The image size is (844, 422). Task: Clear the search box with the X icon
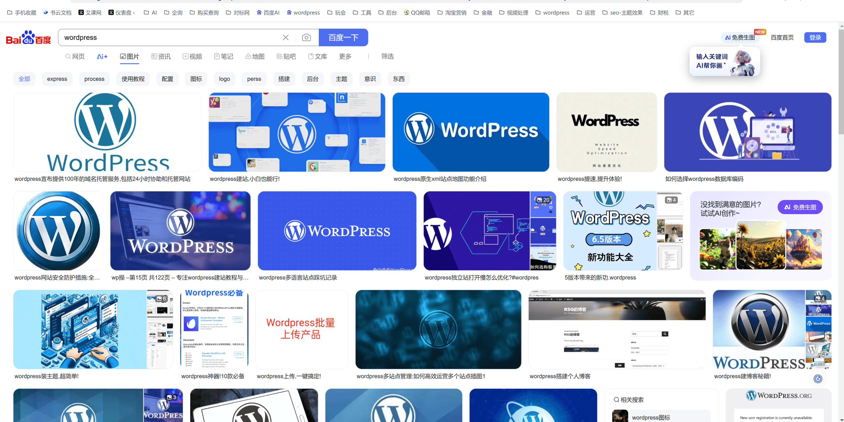[286, 38]
